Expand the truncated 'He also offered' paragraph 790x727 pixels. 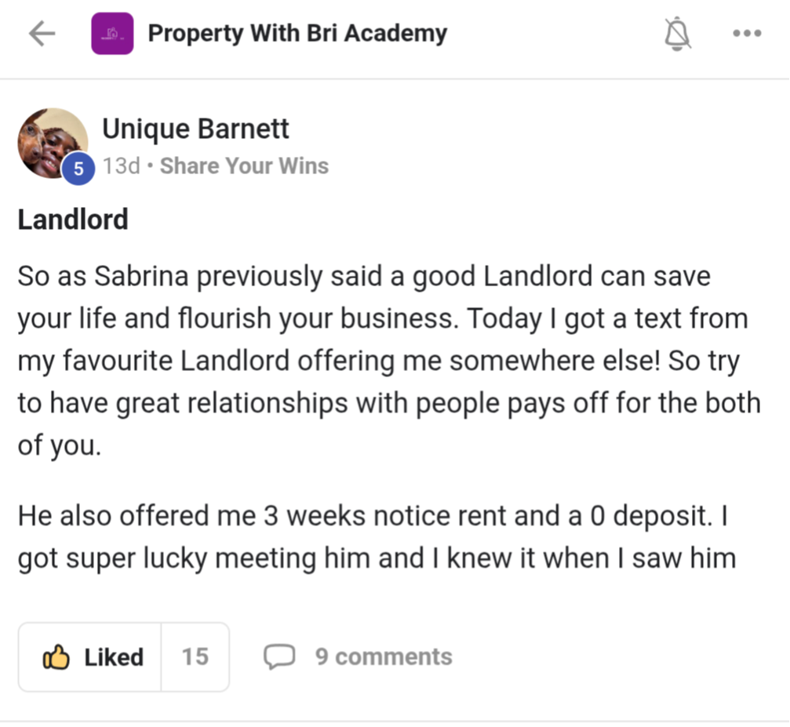click(x=377, y=537)
